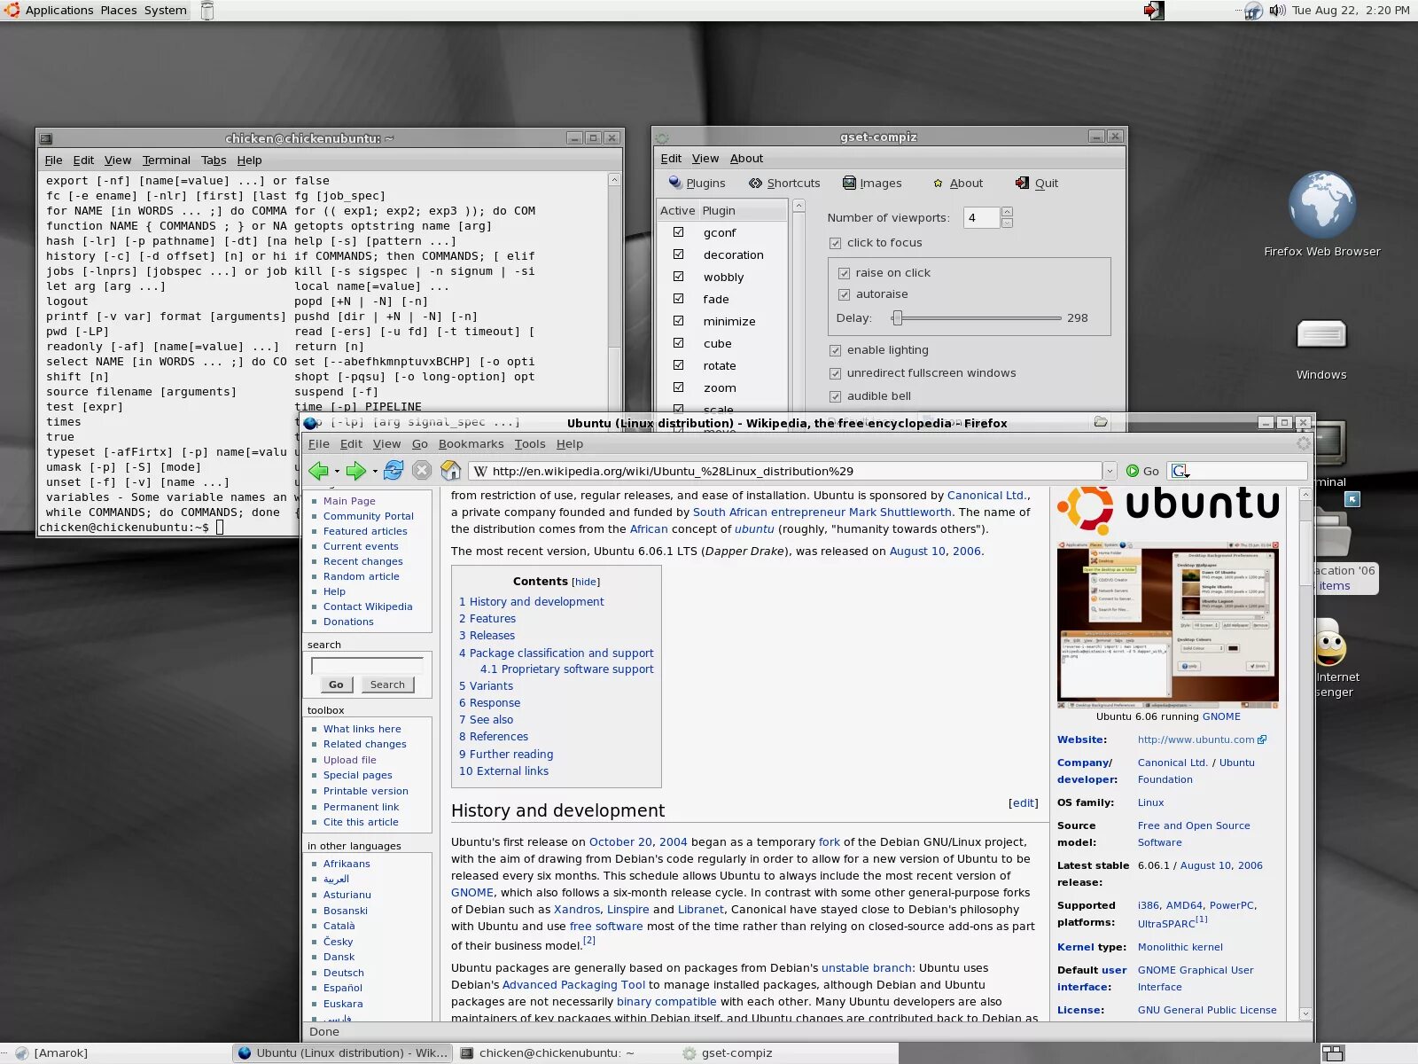Viewport: 1418px width, 1064px height.
Task: Open Firefox Home page icon
Action: [x=451, y=471]
